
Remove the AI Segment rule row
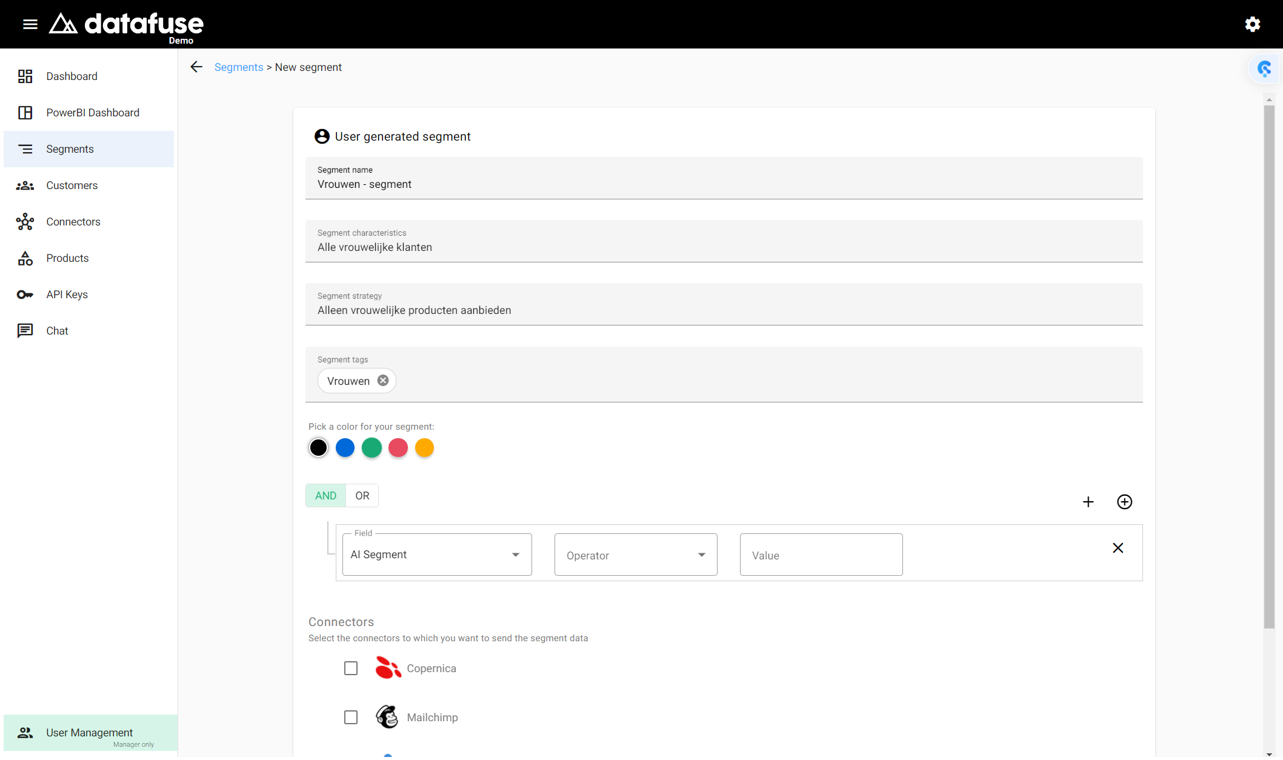pos(1118,548)
